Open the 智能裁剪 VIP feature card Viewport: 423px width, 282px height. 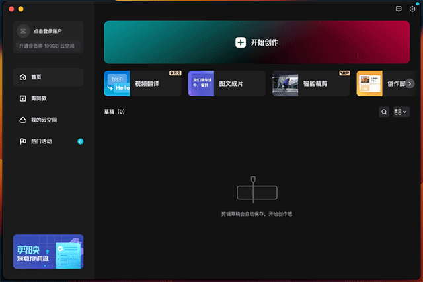pos(311,84)
